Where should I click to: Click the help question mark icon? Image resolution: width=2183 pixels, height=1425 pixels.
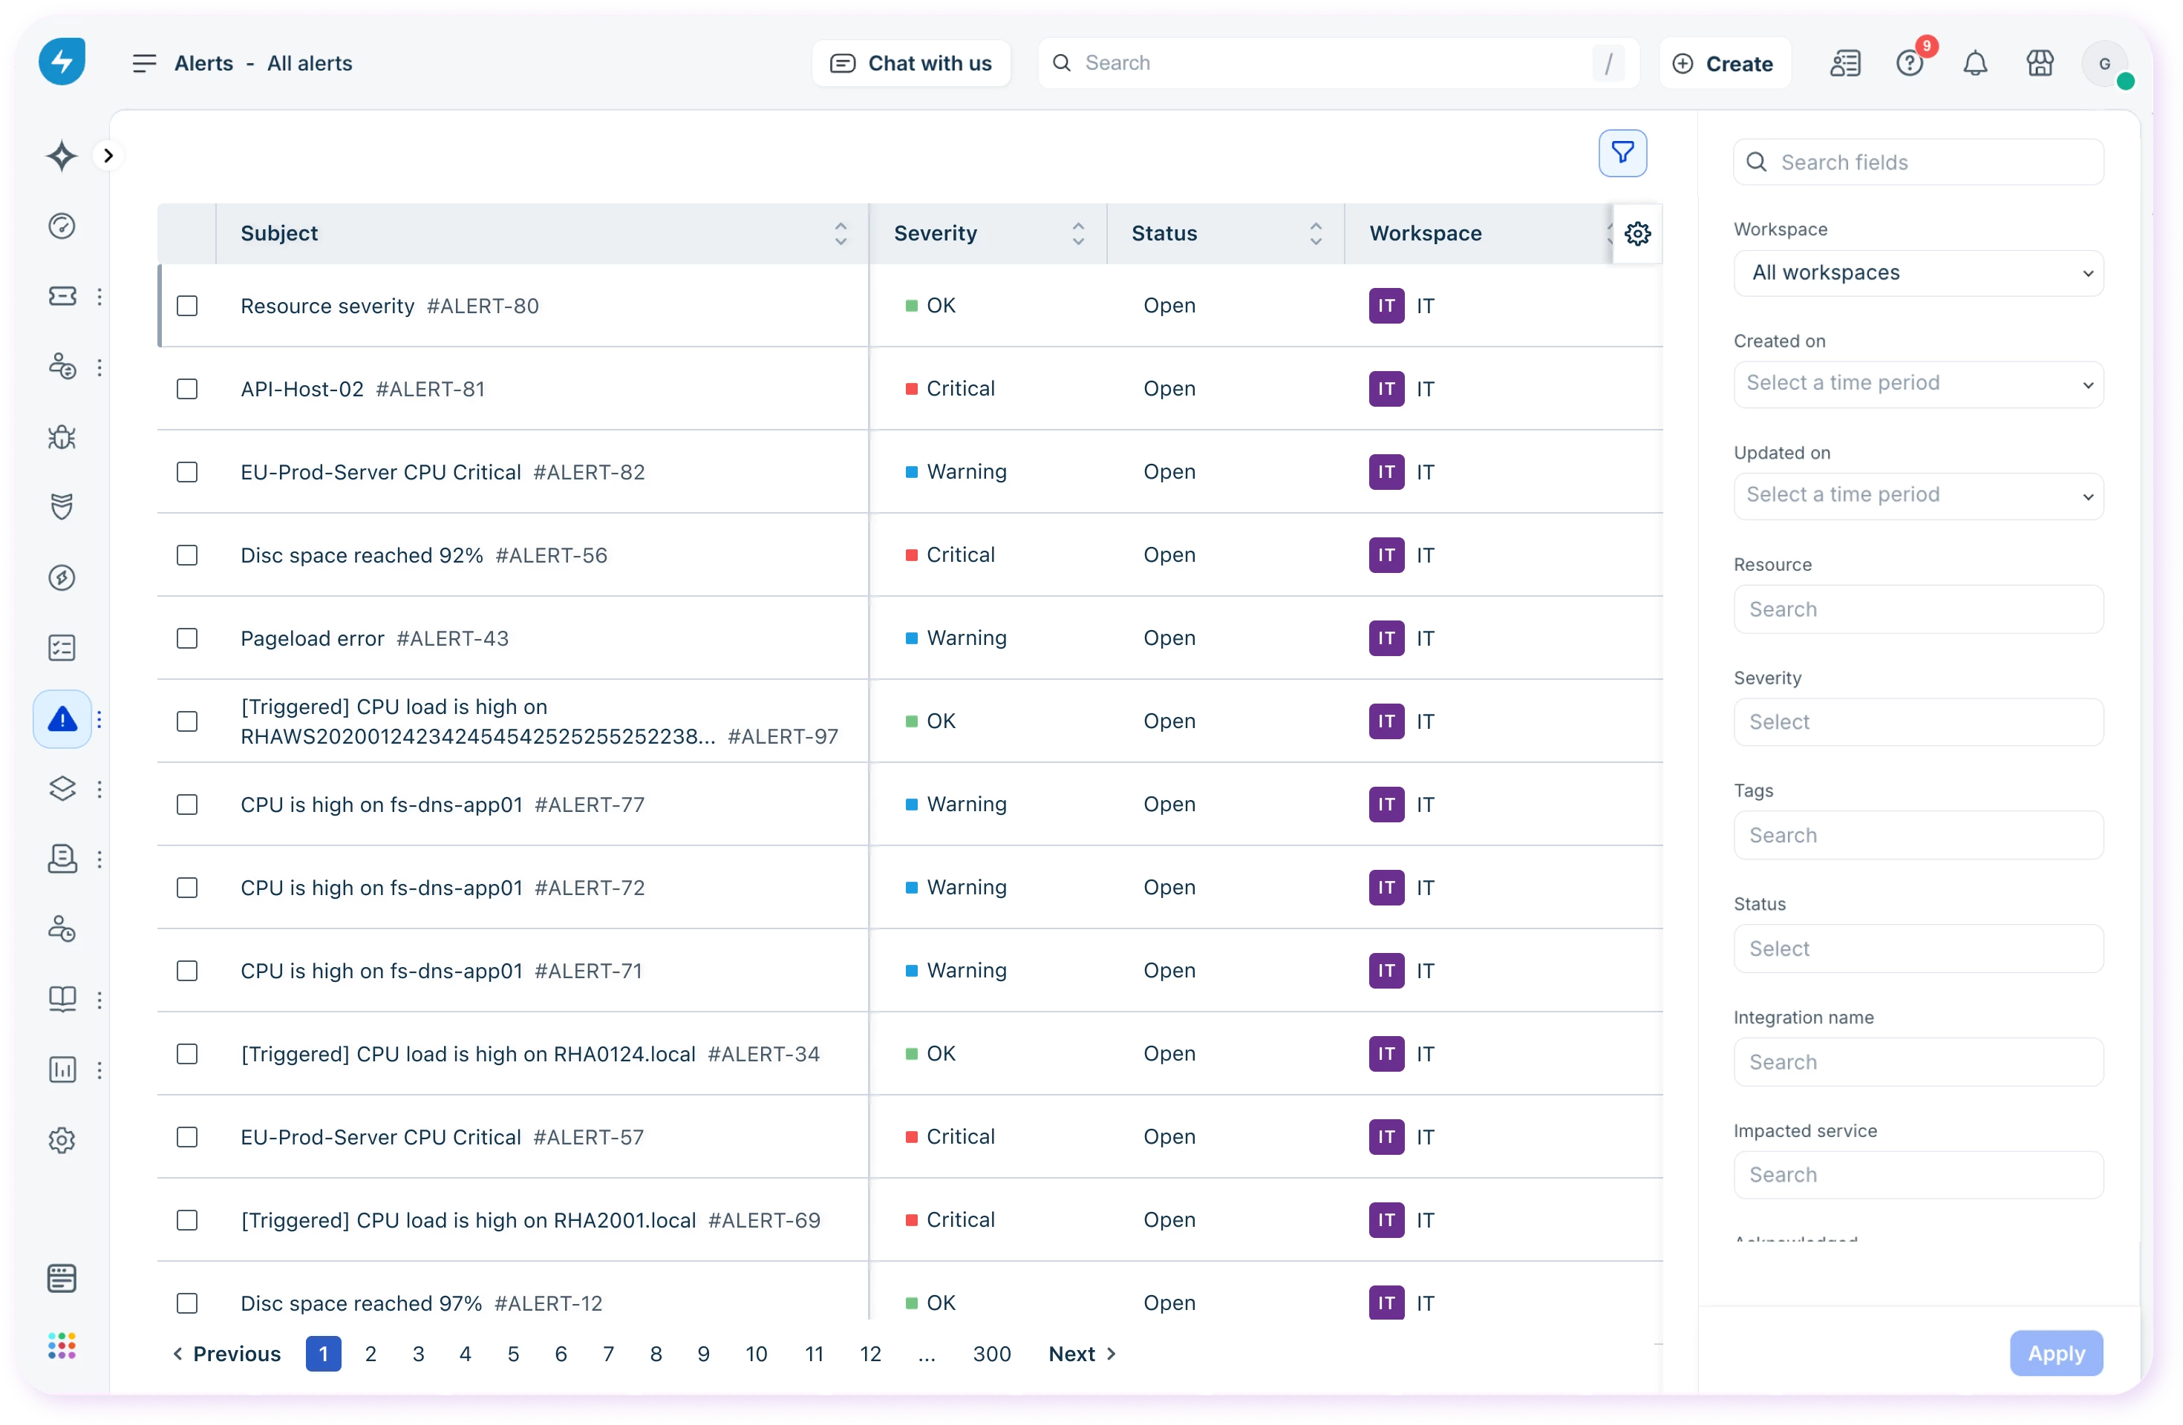pyautogui.click(x=1910, y=63)
